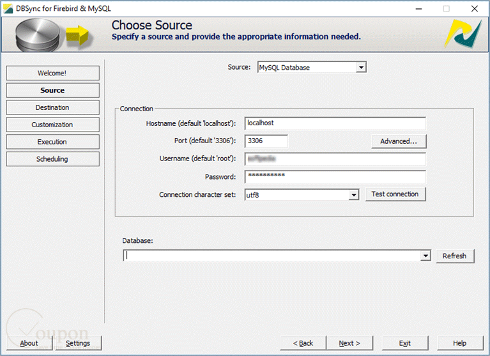Go back to previous step
The image size is (490, 356).
point(303,343)
